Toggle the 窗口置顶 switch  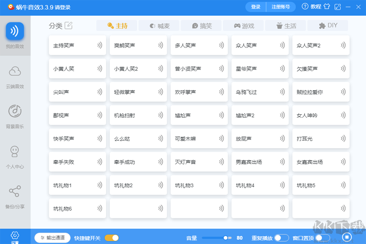323,238
